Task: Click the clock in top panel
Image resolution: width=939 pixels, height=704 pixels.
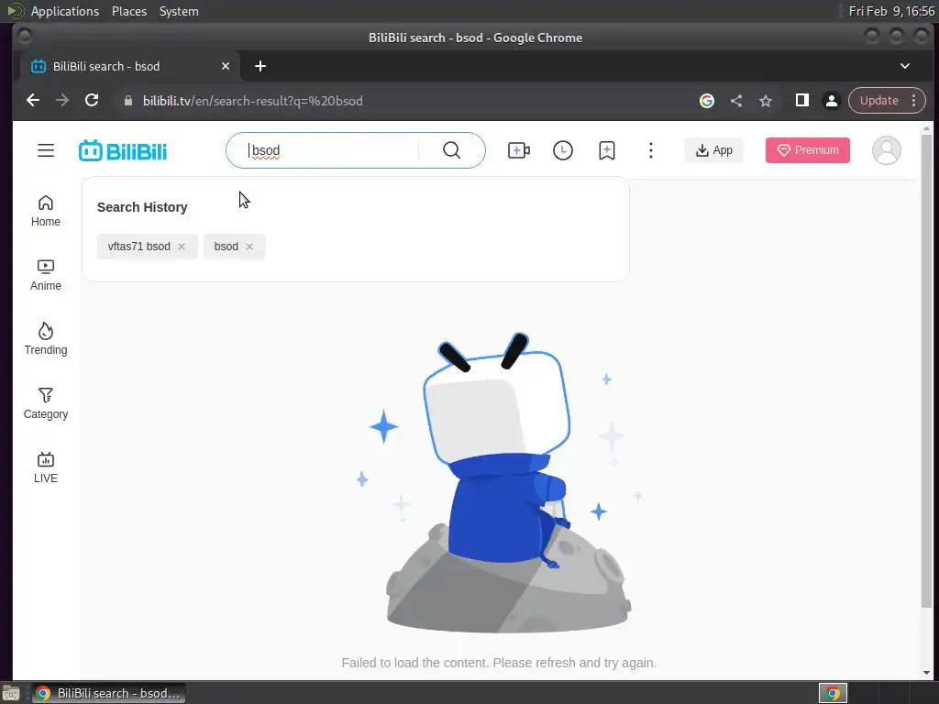Action: coord(891,11)
